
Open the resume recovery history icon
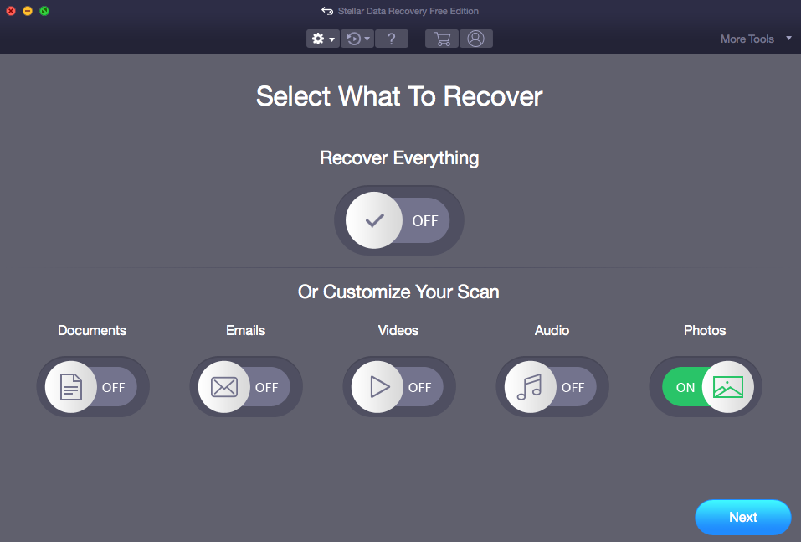[357, 39]
